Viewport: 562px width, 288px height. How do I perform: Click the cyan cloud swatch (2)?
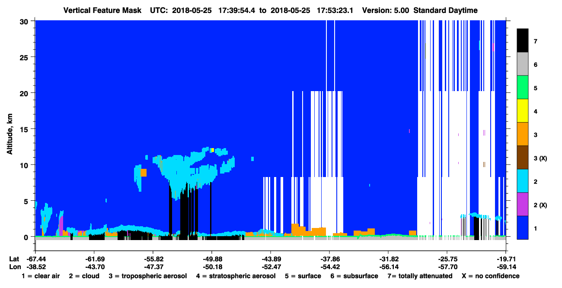(x=523, y=181)
